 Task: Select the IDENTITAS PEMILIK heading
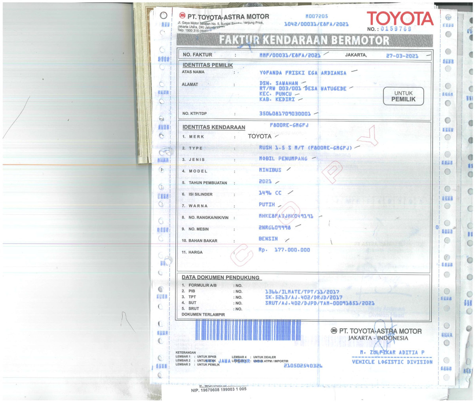coord(207,65)
